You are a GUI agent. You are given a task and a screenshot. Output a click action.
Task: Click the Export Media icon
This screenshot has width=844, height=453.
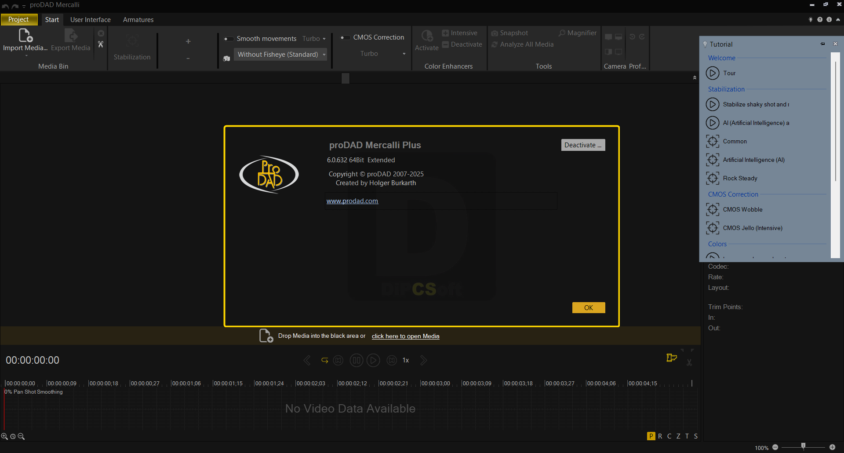pos(71,35)
